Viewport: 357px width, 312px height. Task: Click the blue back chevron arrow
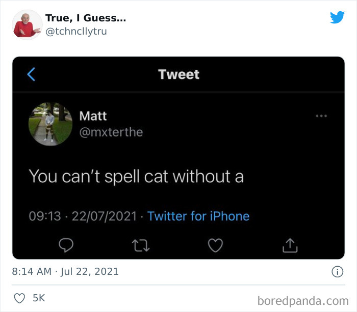point(31,74)
